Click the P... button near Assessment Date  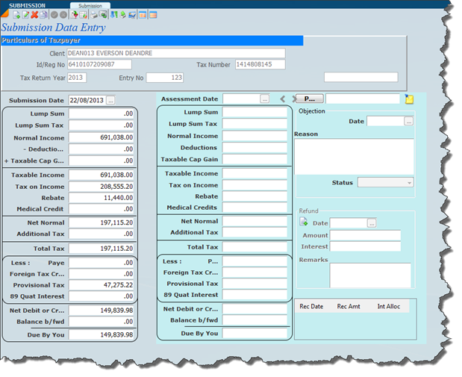(308, 99)
